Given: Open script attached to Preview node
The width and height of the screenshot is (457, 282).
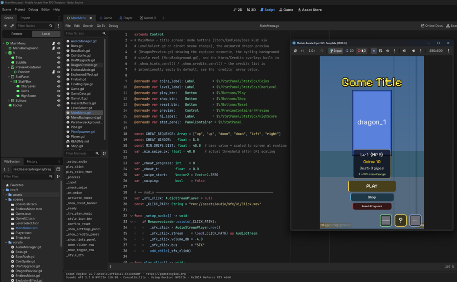Looking at the screenshot, I should [x=53, y=72].
